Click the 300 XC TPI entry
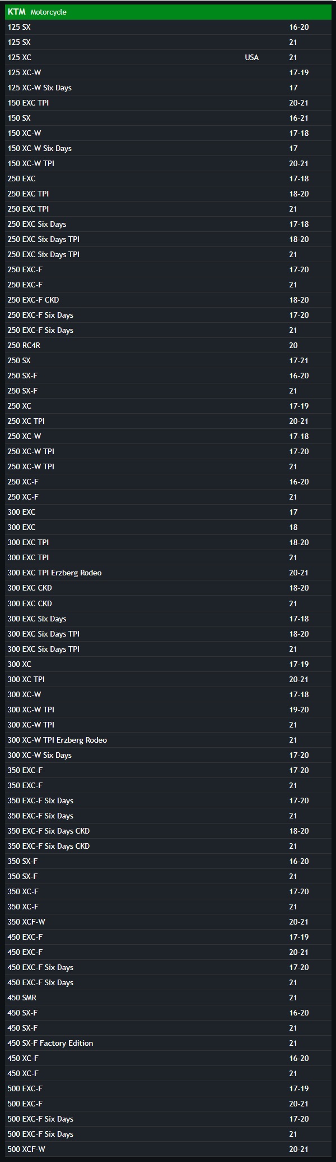336x1162 pixels. 26,679
